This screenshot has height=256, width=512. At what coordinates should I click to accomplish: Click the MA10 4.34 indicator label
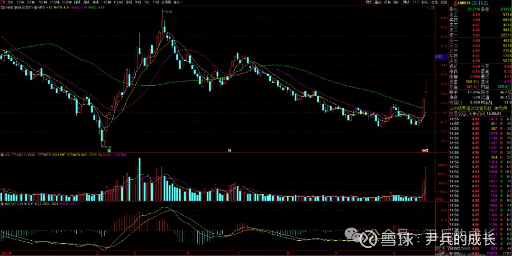[62, 7]
